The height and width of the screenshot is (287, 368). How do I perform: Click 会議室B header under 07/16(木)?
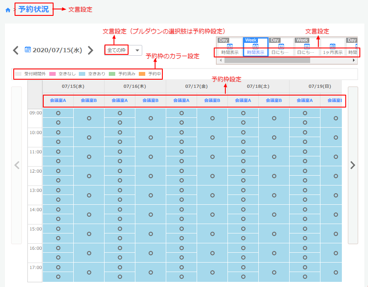coord(150,101)
